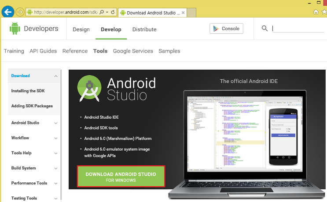327x202 pixels.
Task: Open the Tools Help sidebar item
Action: pyautogui.click(x=21, y=153)
